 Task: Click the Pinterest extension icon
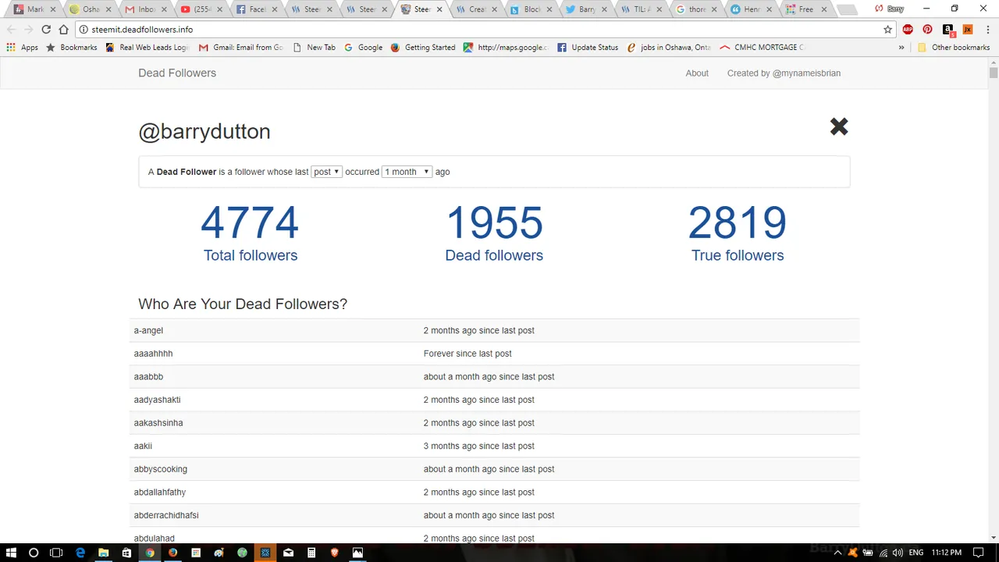pyautogui.click(x=927, y=30)
